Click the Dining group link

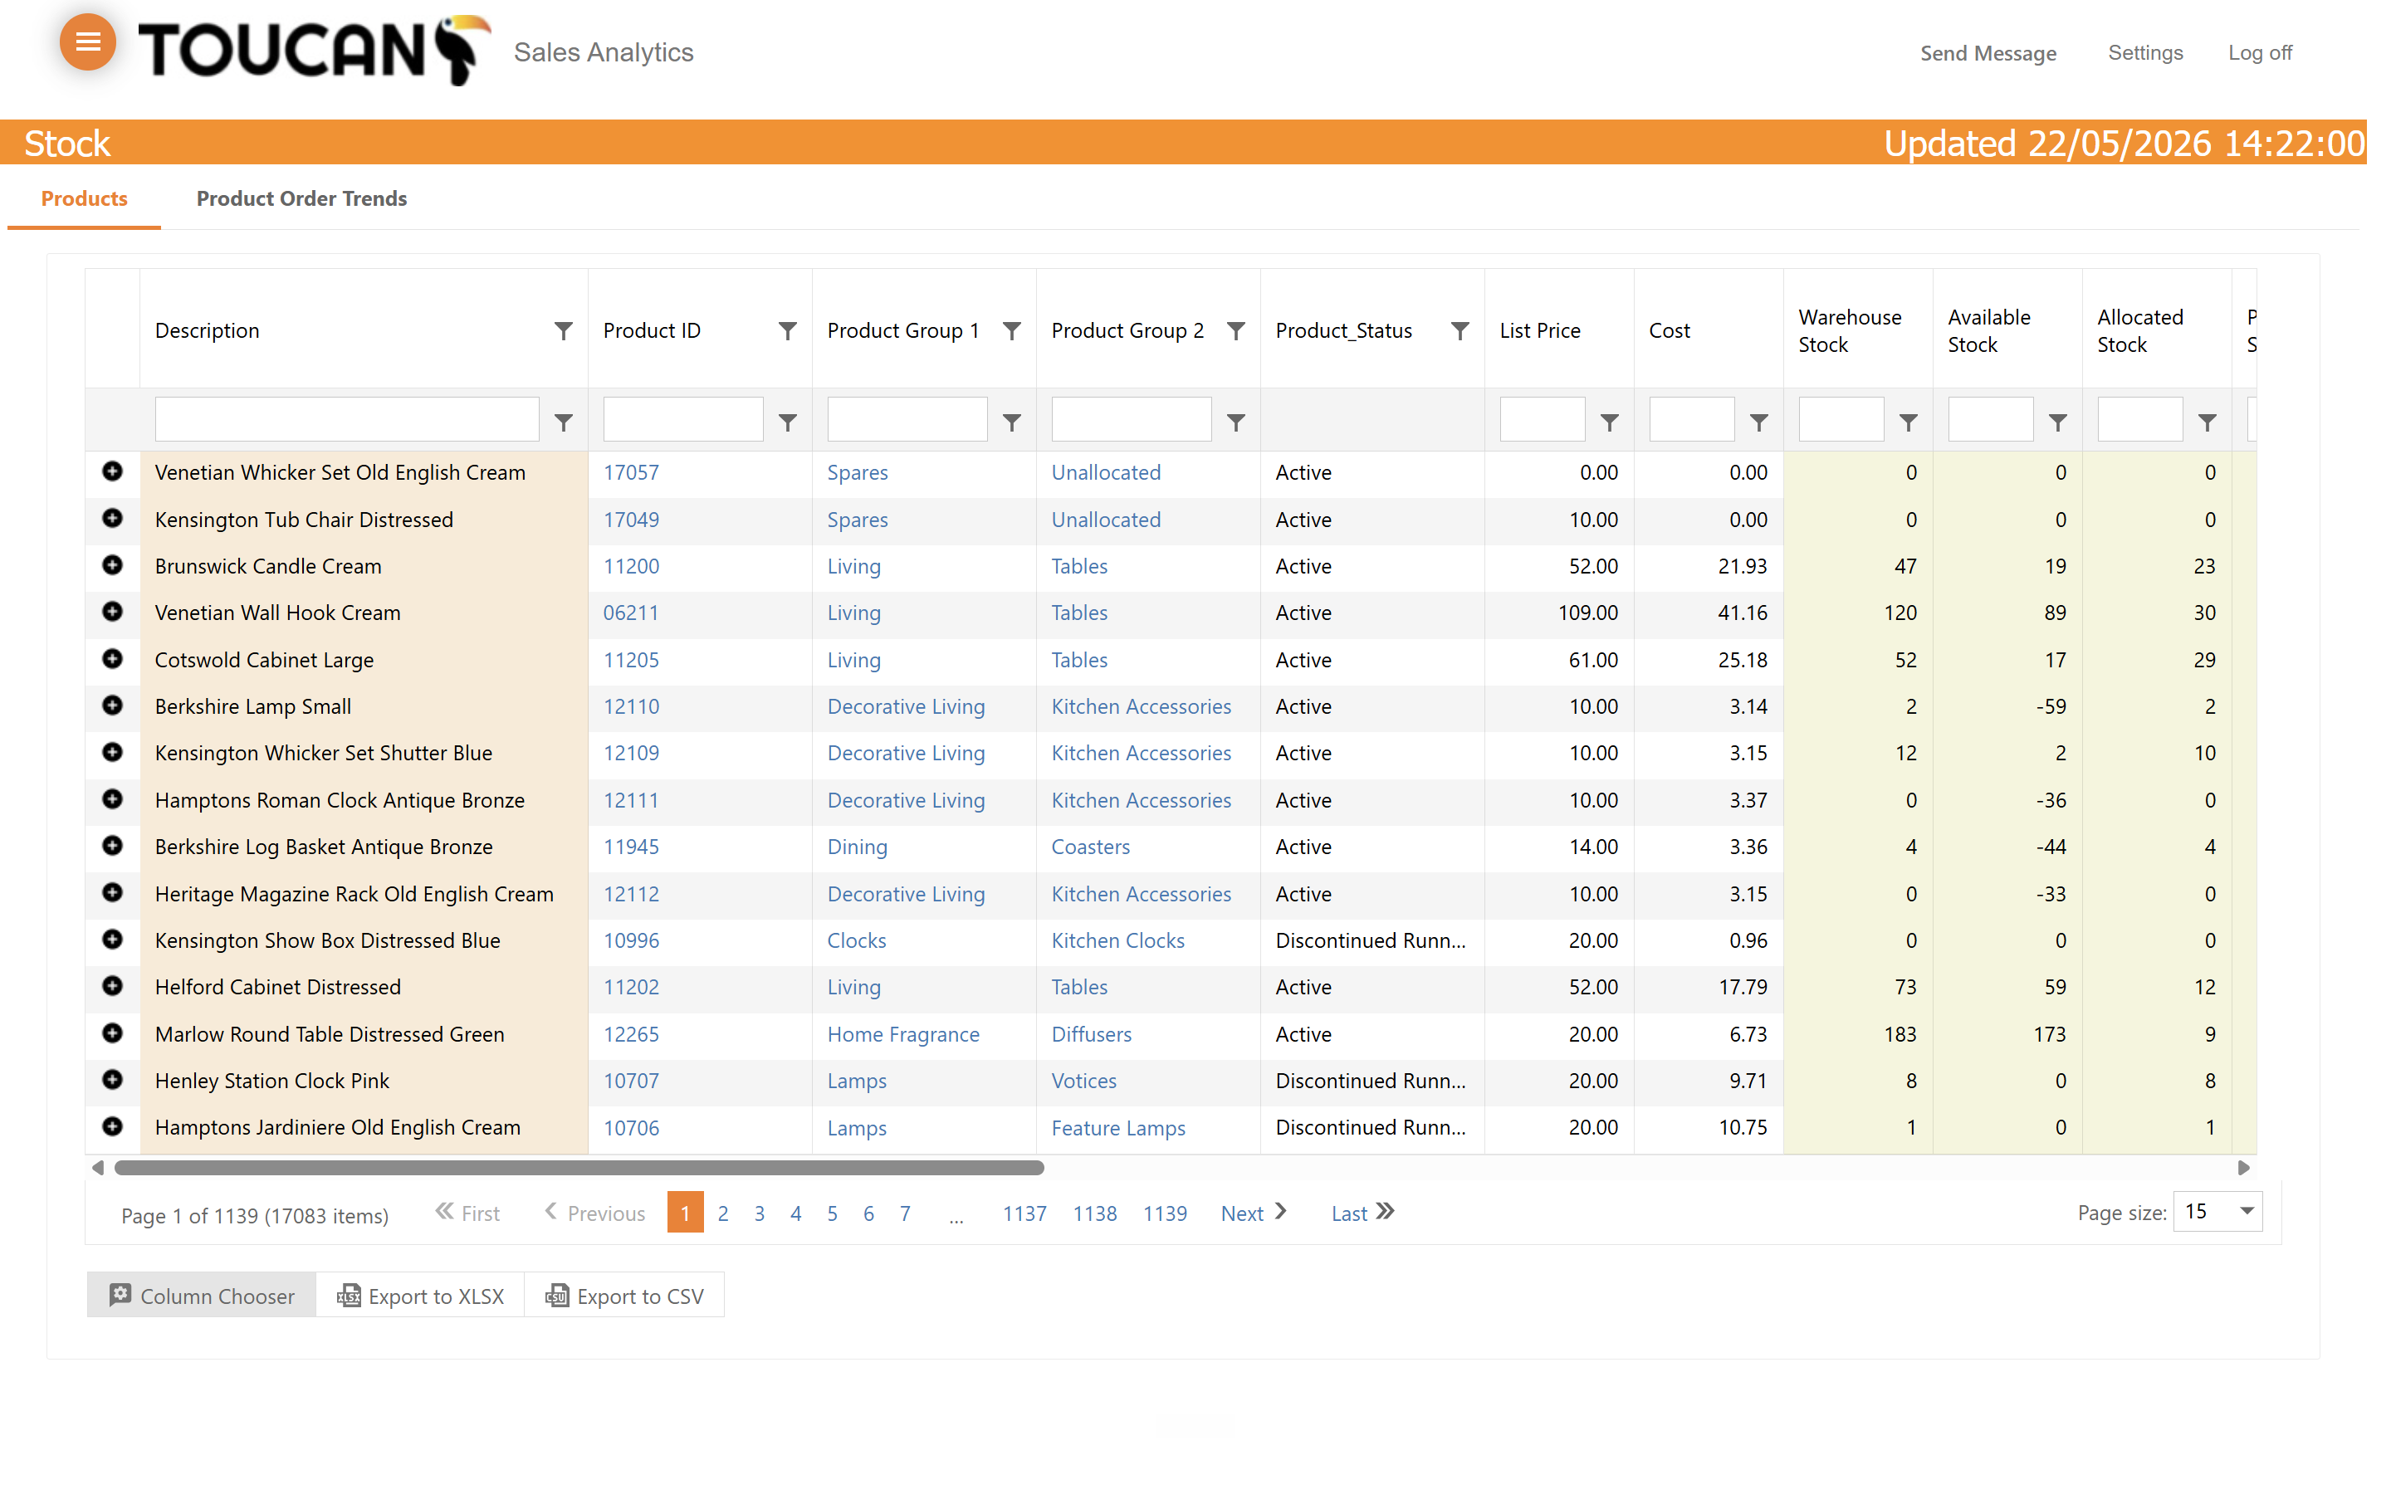click(x=857, y=847)
